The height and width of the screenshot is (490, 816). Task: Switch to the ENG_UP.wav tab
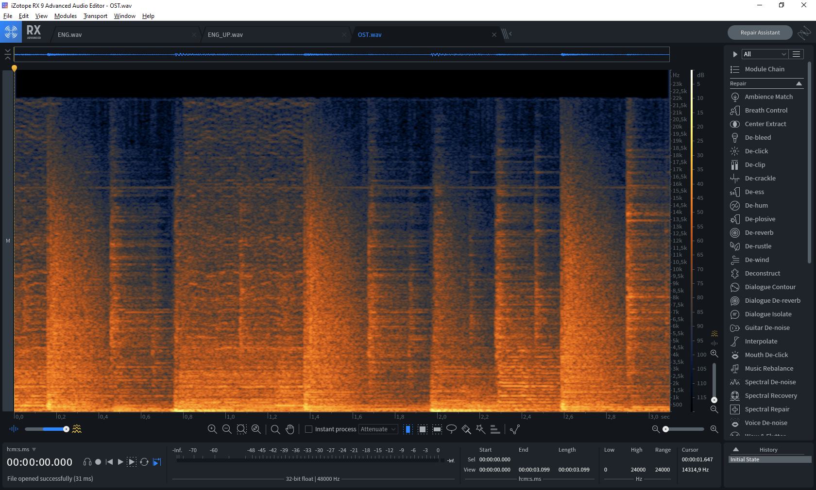276,34
